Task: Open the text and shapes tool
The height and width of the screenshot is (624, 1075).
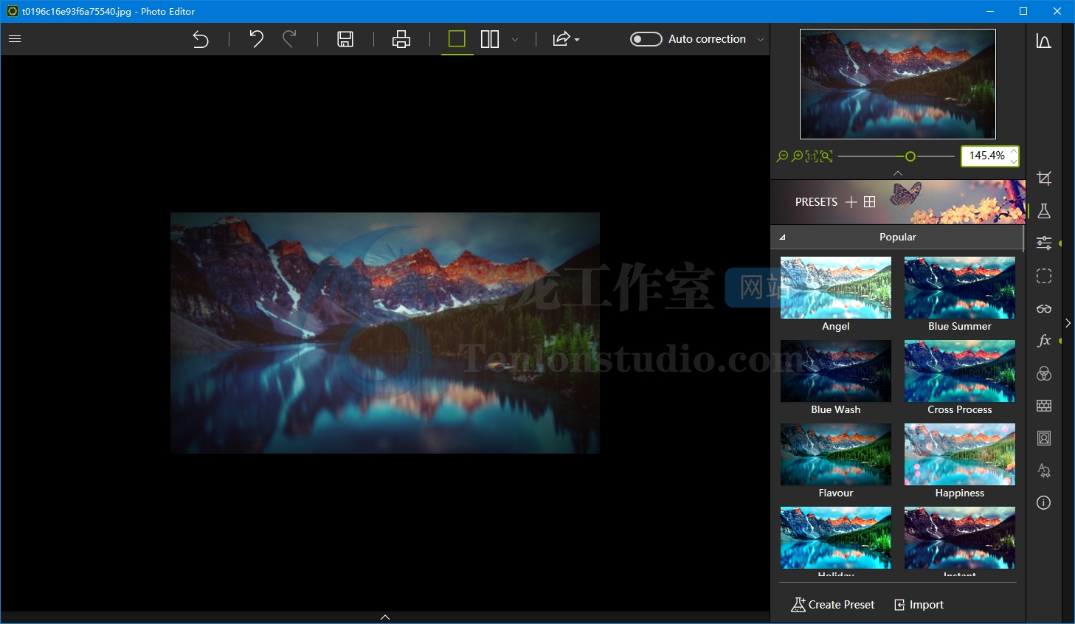Action: (x=1044, y=471)
